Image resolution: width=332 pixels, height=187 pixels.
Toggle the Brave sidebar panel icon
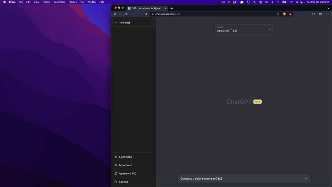pyautogui.click(x=314, y=14)
